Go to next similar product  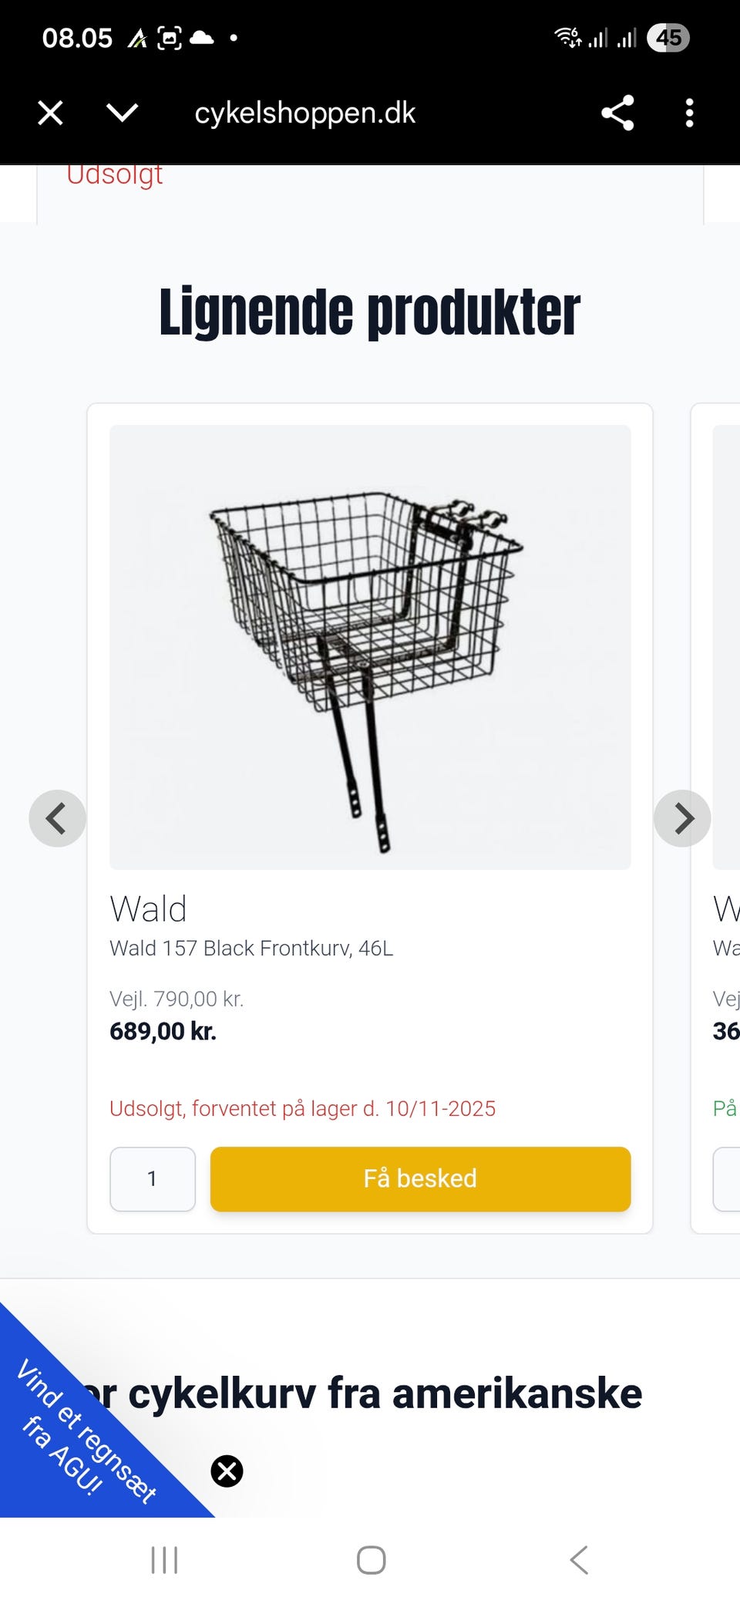[x=682, y=818]
